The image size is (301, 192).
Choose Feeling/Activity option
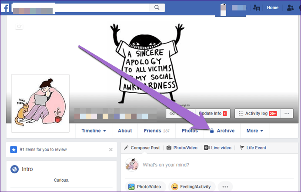coord(192,187)
